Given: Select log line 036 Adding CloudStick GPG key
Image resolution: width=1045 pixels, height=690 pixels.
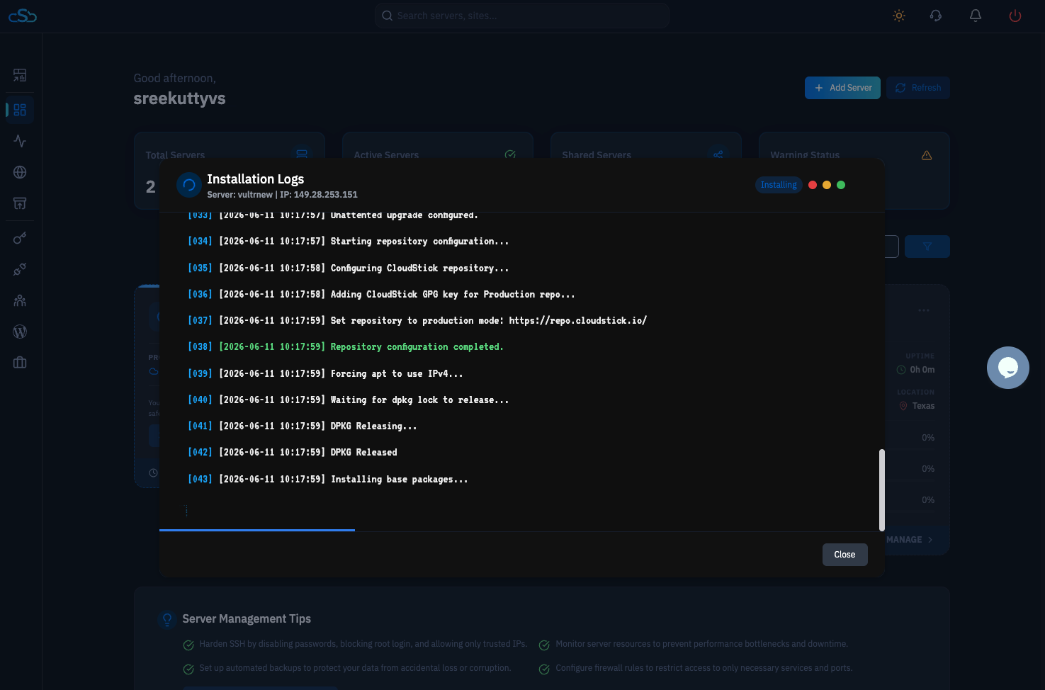Looking at the screenshot, I should (x=381, y=295).
